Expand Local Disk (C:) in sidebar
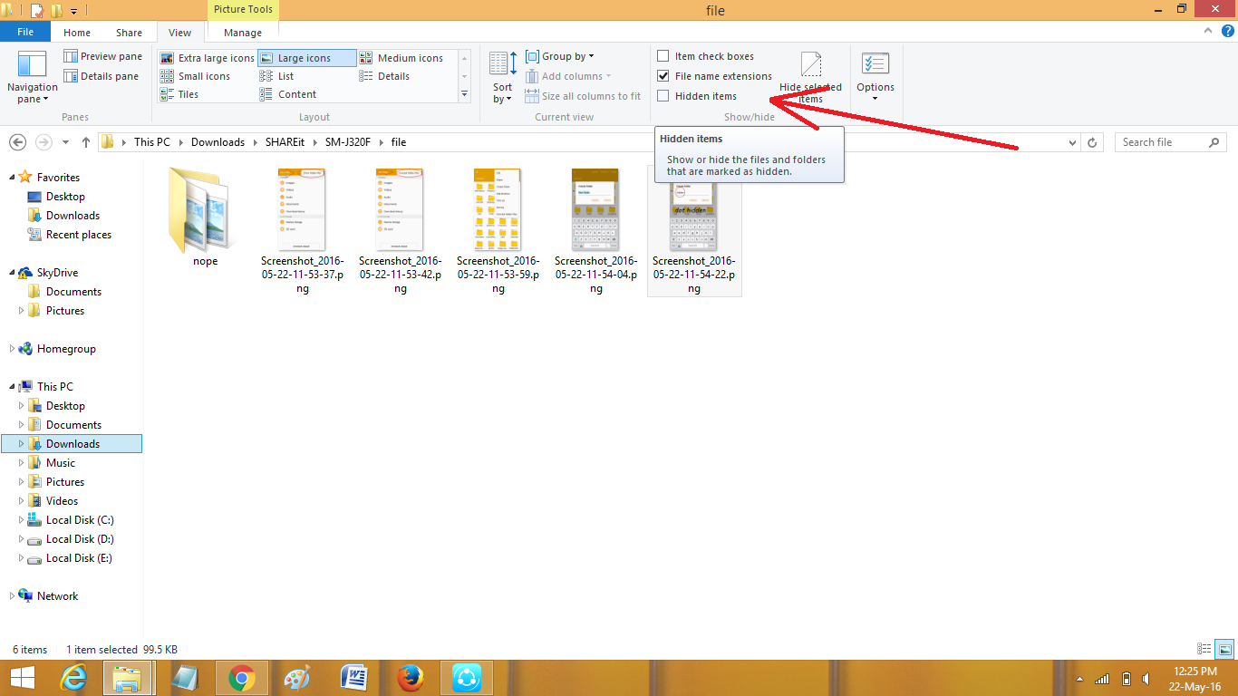Image resolution: width=1238 pixels, height=696 pixels. [x=20, y=519]
